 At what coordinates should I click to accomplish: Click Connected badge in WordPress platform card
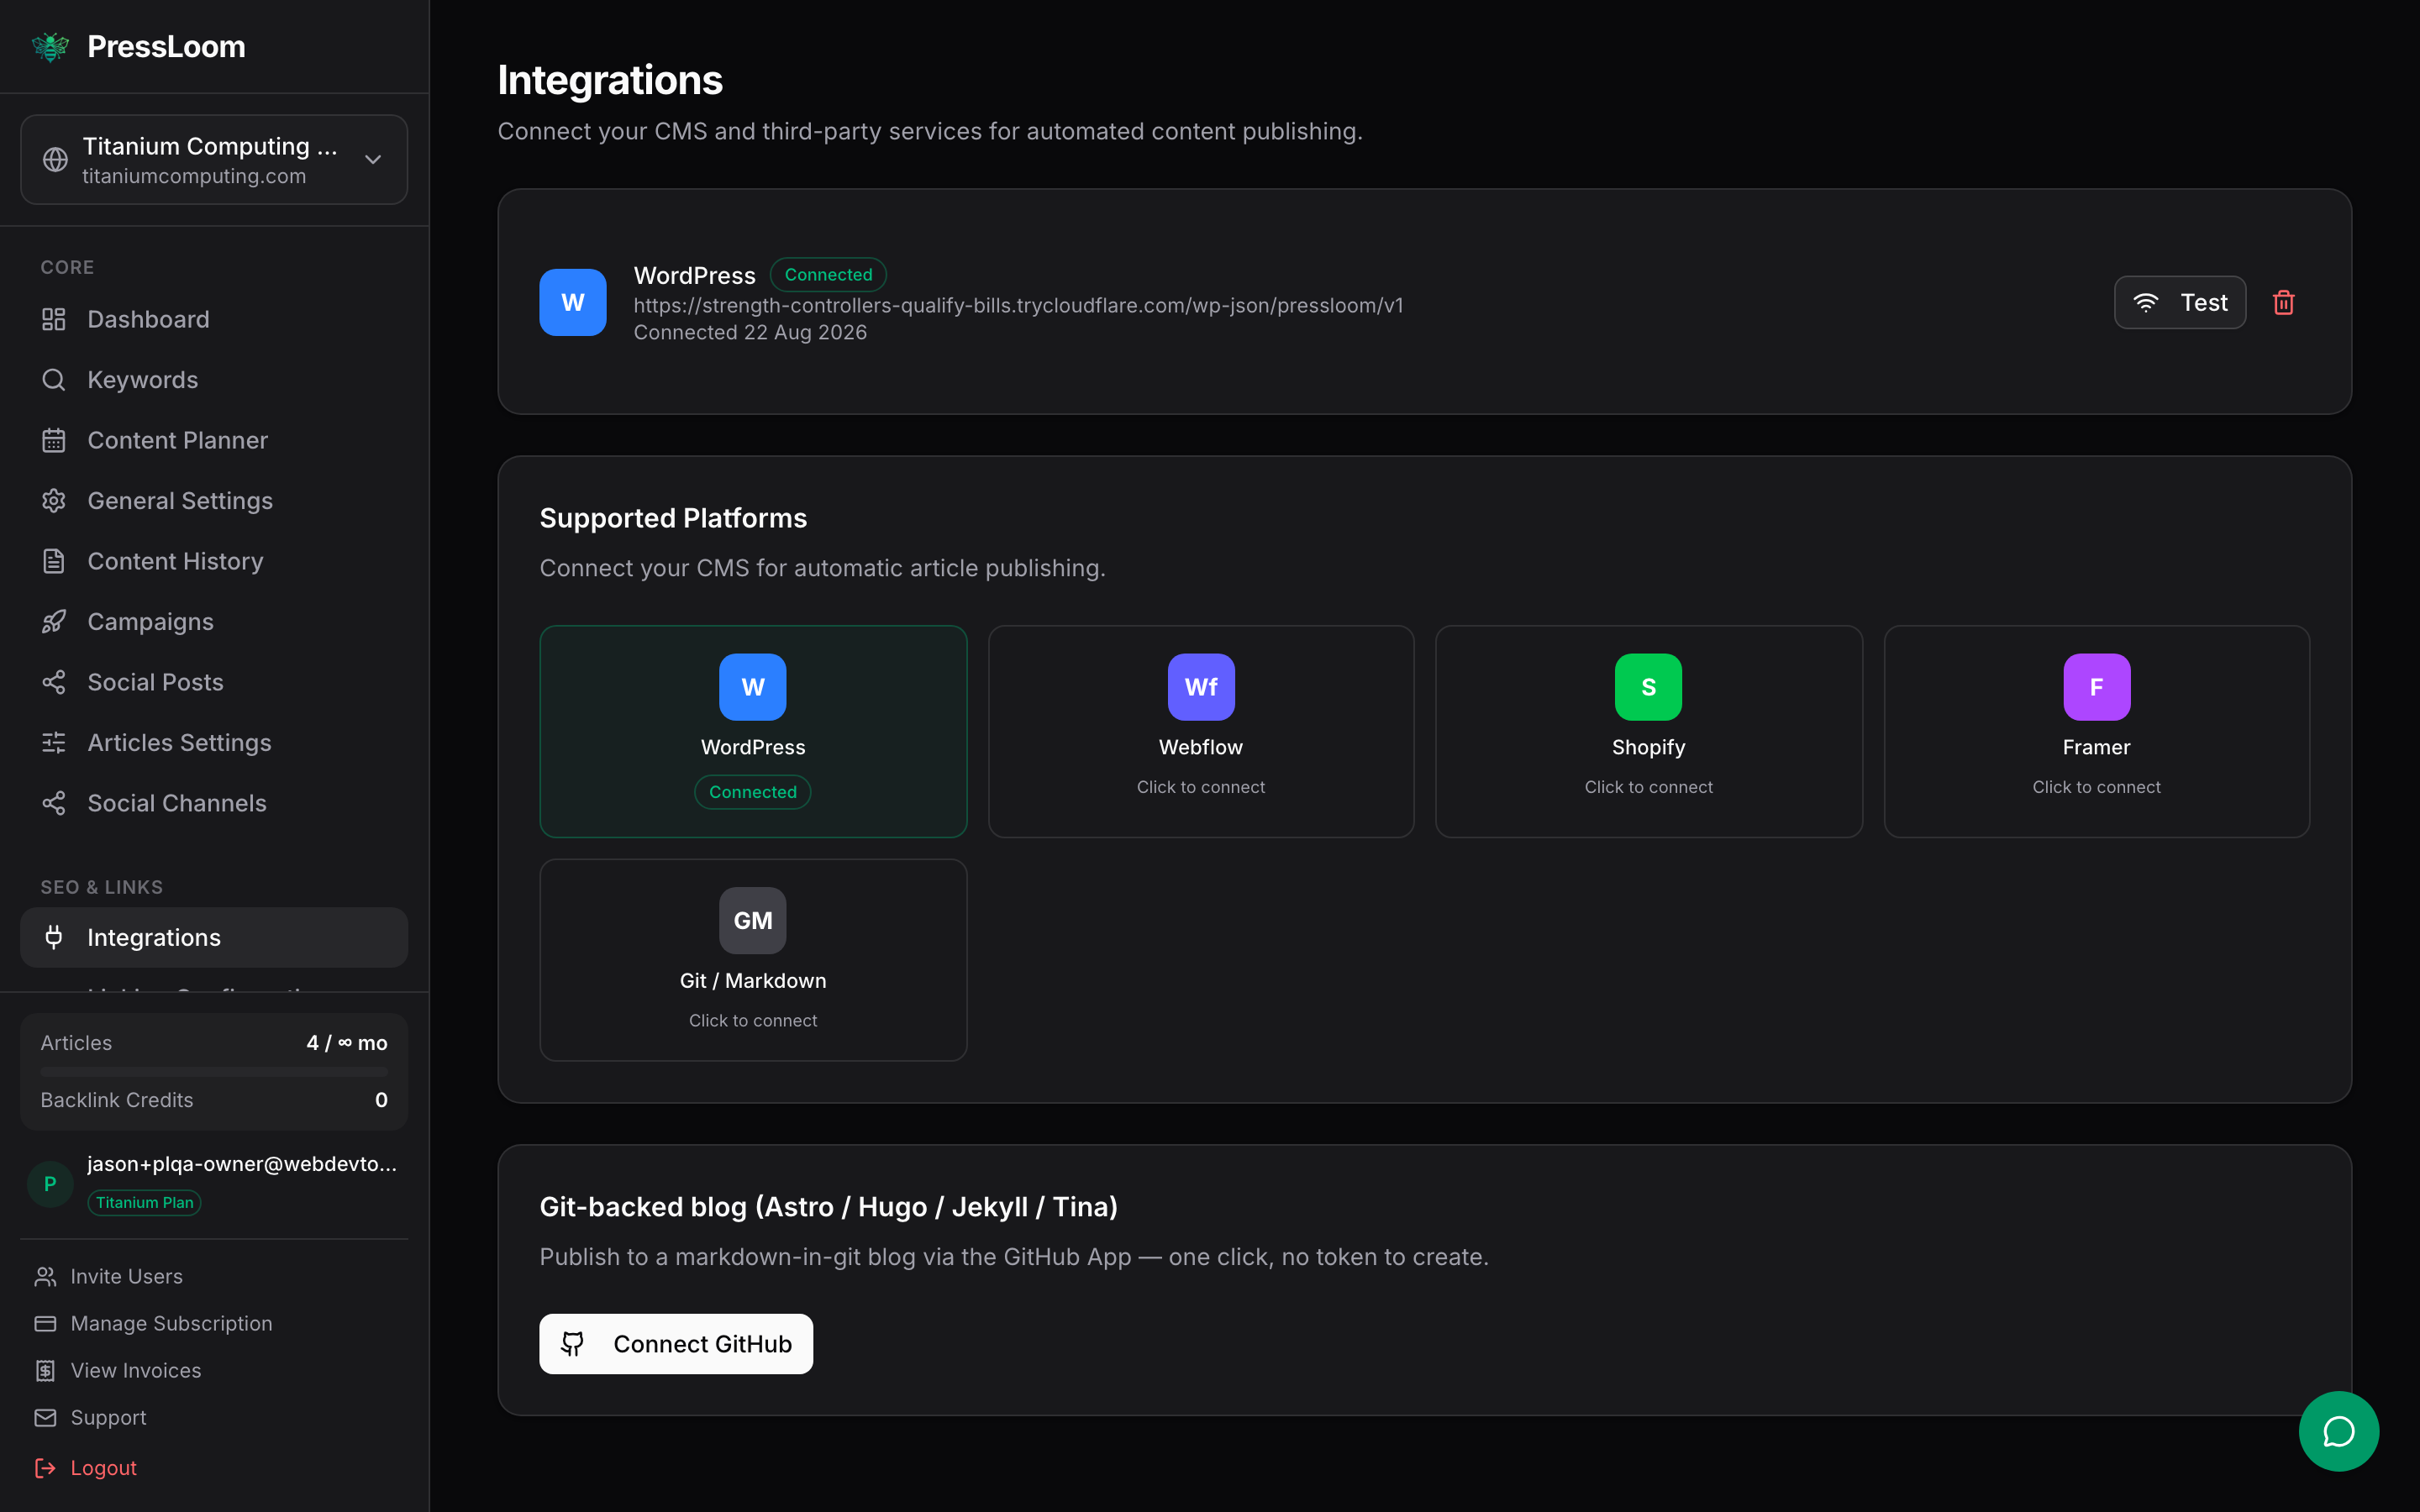(x=753, y=792)
